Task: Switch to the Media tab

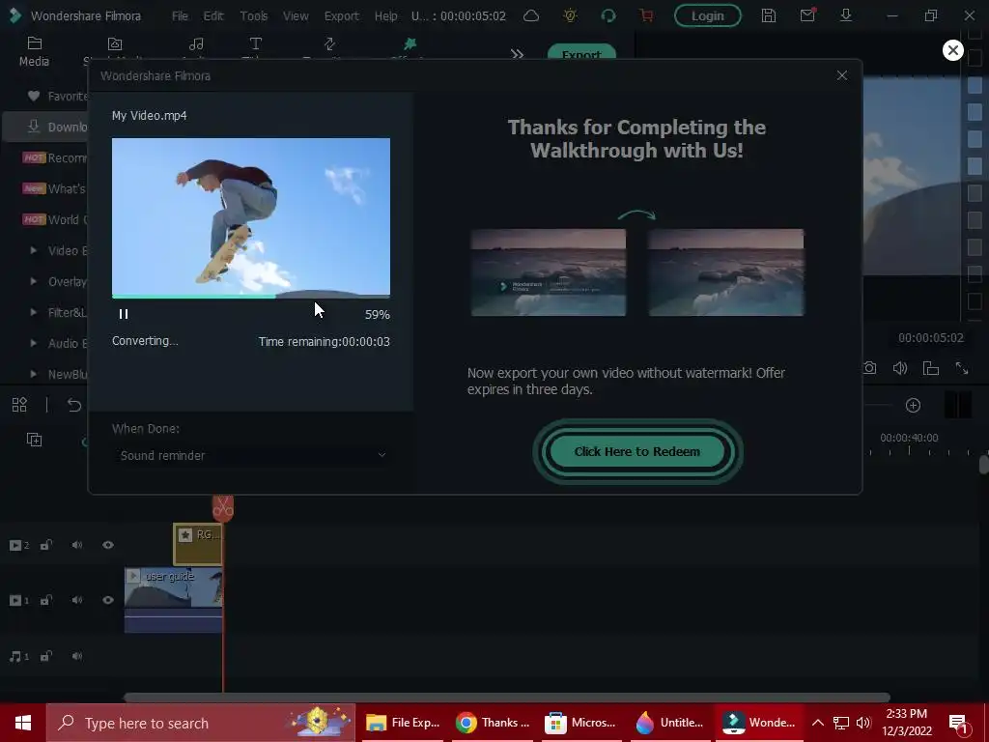Action: [34, 52]
